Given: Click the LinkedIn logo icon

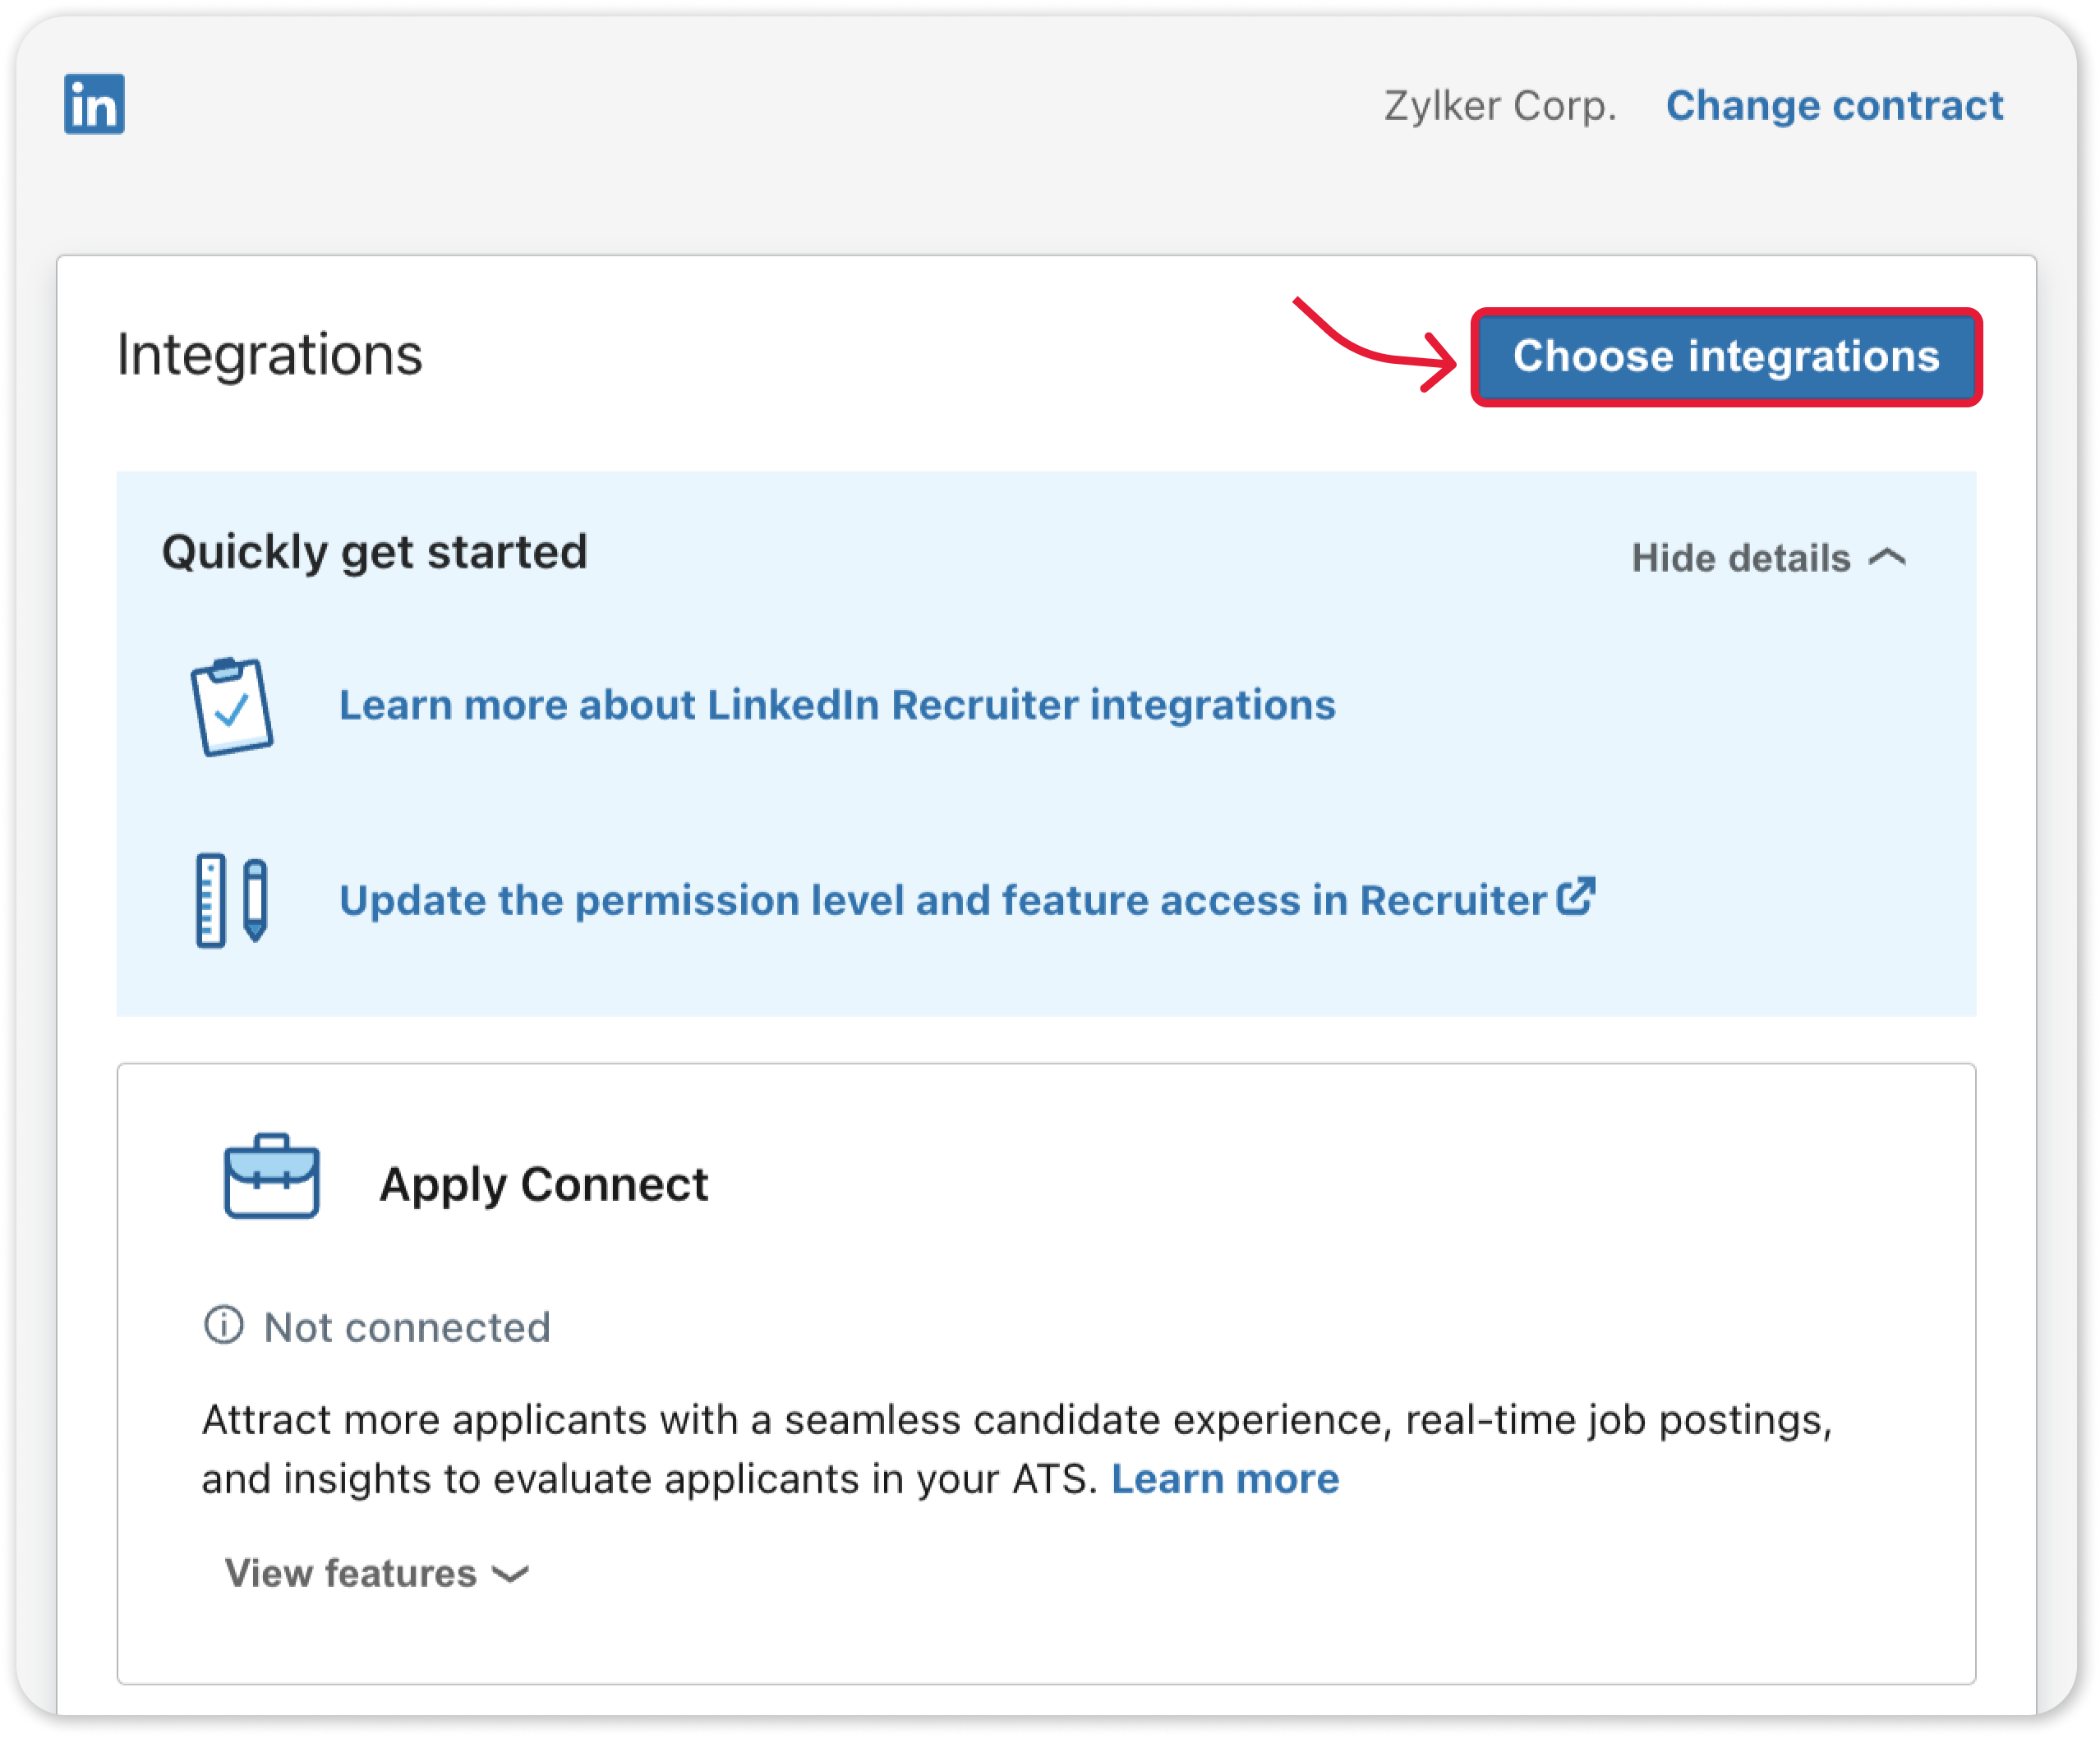Looking at the screenshot, I should [94, 104].
